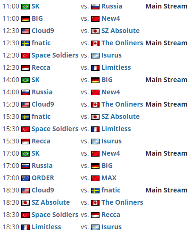Image resolution: width=192 pixels, height=233 pixels.
Task: Click the USA flag next to Cloud9 at 18:30
Action: click(x=25, y=191)
